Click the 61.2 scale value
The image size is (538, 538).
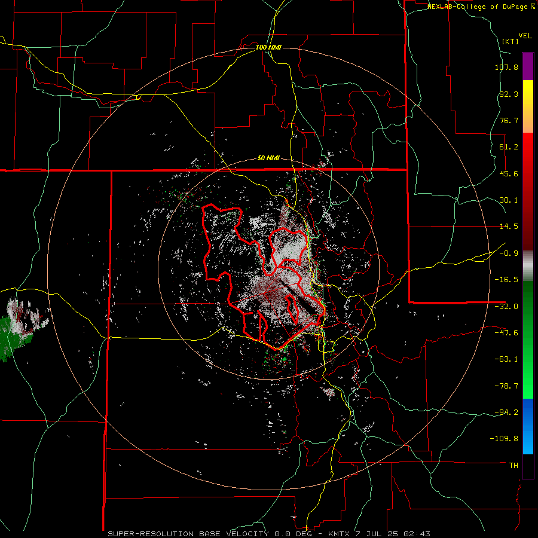[x=509, y=147]
